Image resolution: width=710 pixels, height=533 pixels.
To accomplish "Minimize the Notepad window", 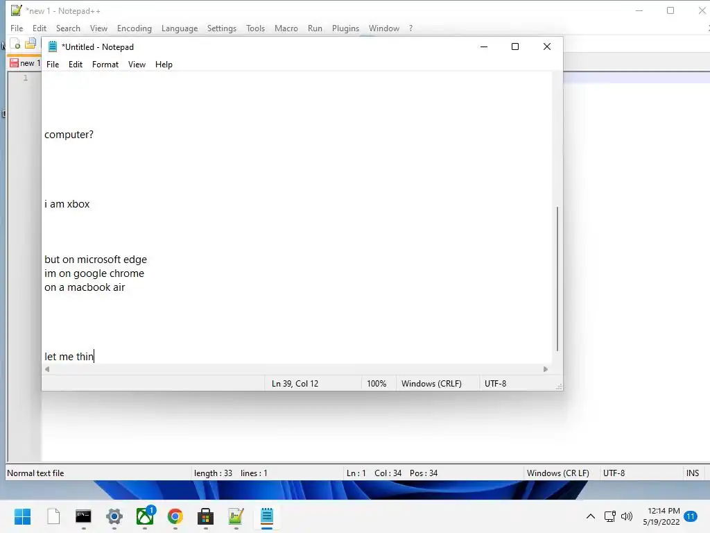I will 483,46.
